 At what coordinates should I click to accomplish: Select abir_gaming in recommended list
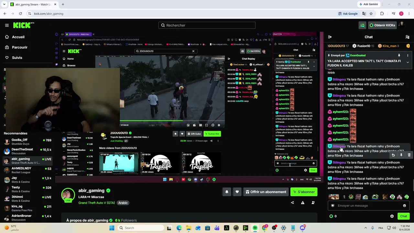point(27,161)
